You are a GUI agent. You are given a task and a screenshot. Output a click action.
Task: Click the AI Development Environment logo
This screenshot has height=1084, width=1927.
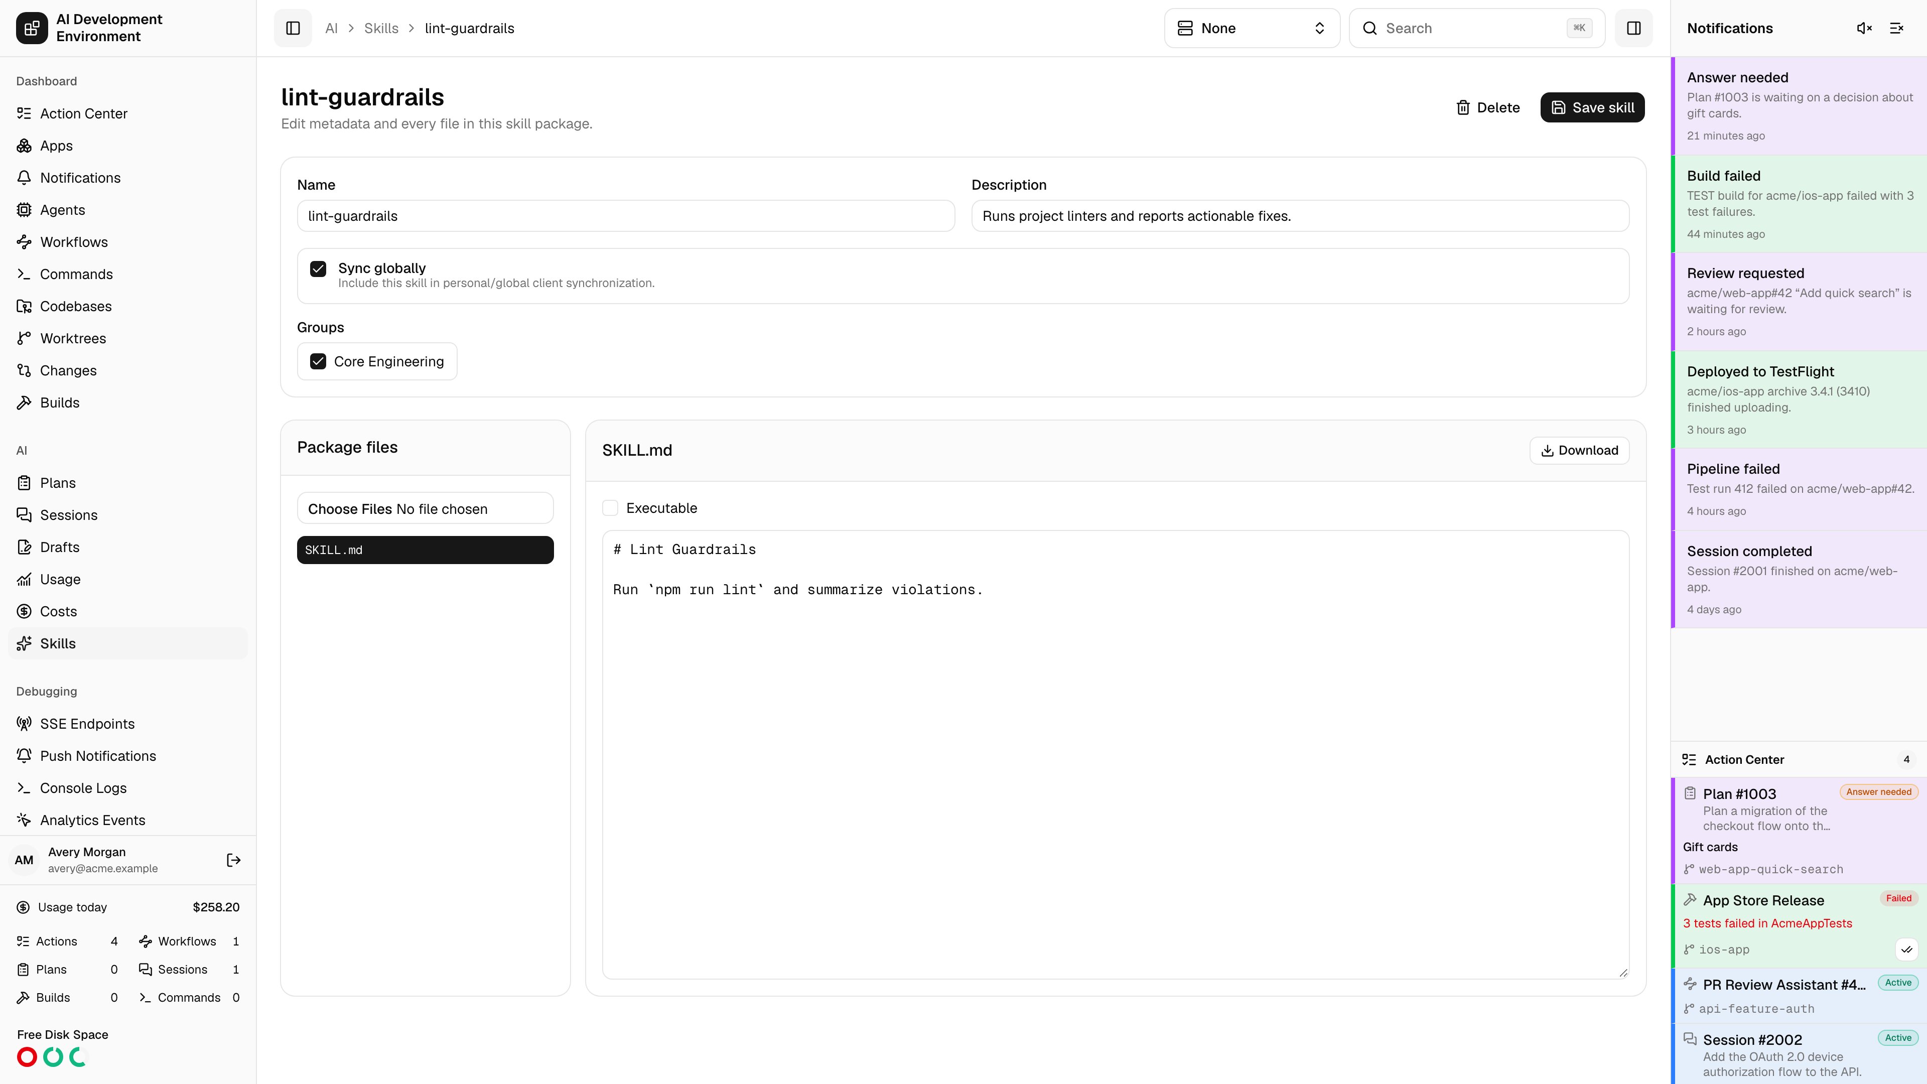click(32, 29)
